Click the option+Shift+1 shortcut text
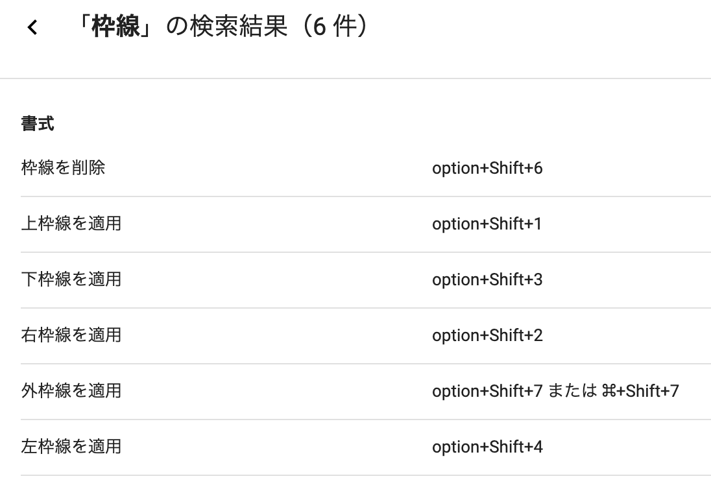Screen dimensions: 711x485 (x=487, y=224)
